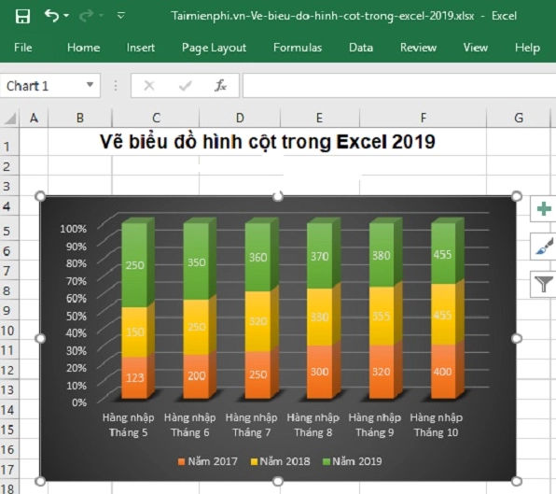The width and height of the screenshot is (556, 494).
Task: Open Chart Styles paintbrush button
Action: (544, 247)
